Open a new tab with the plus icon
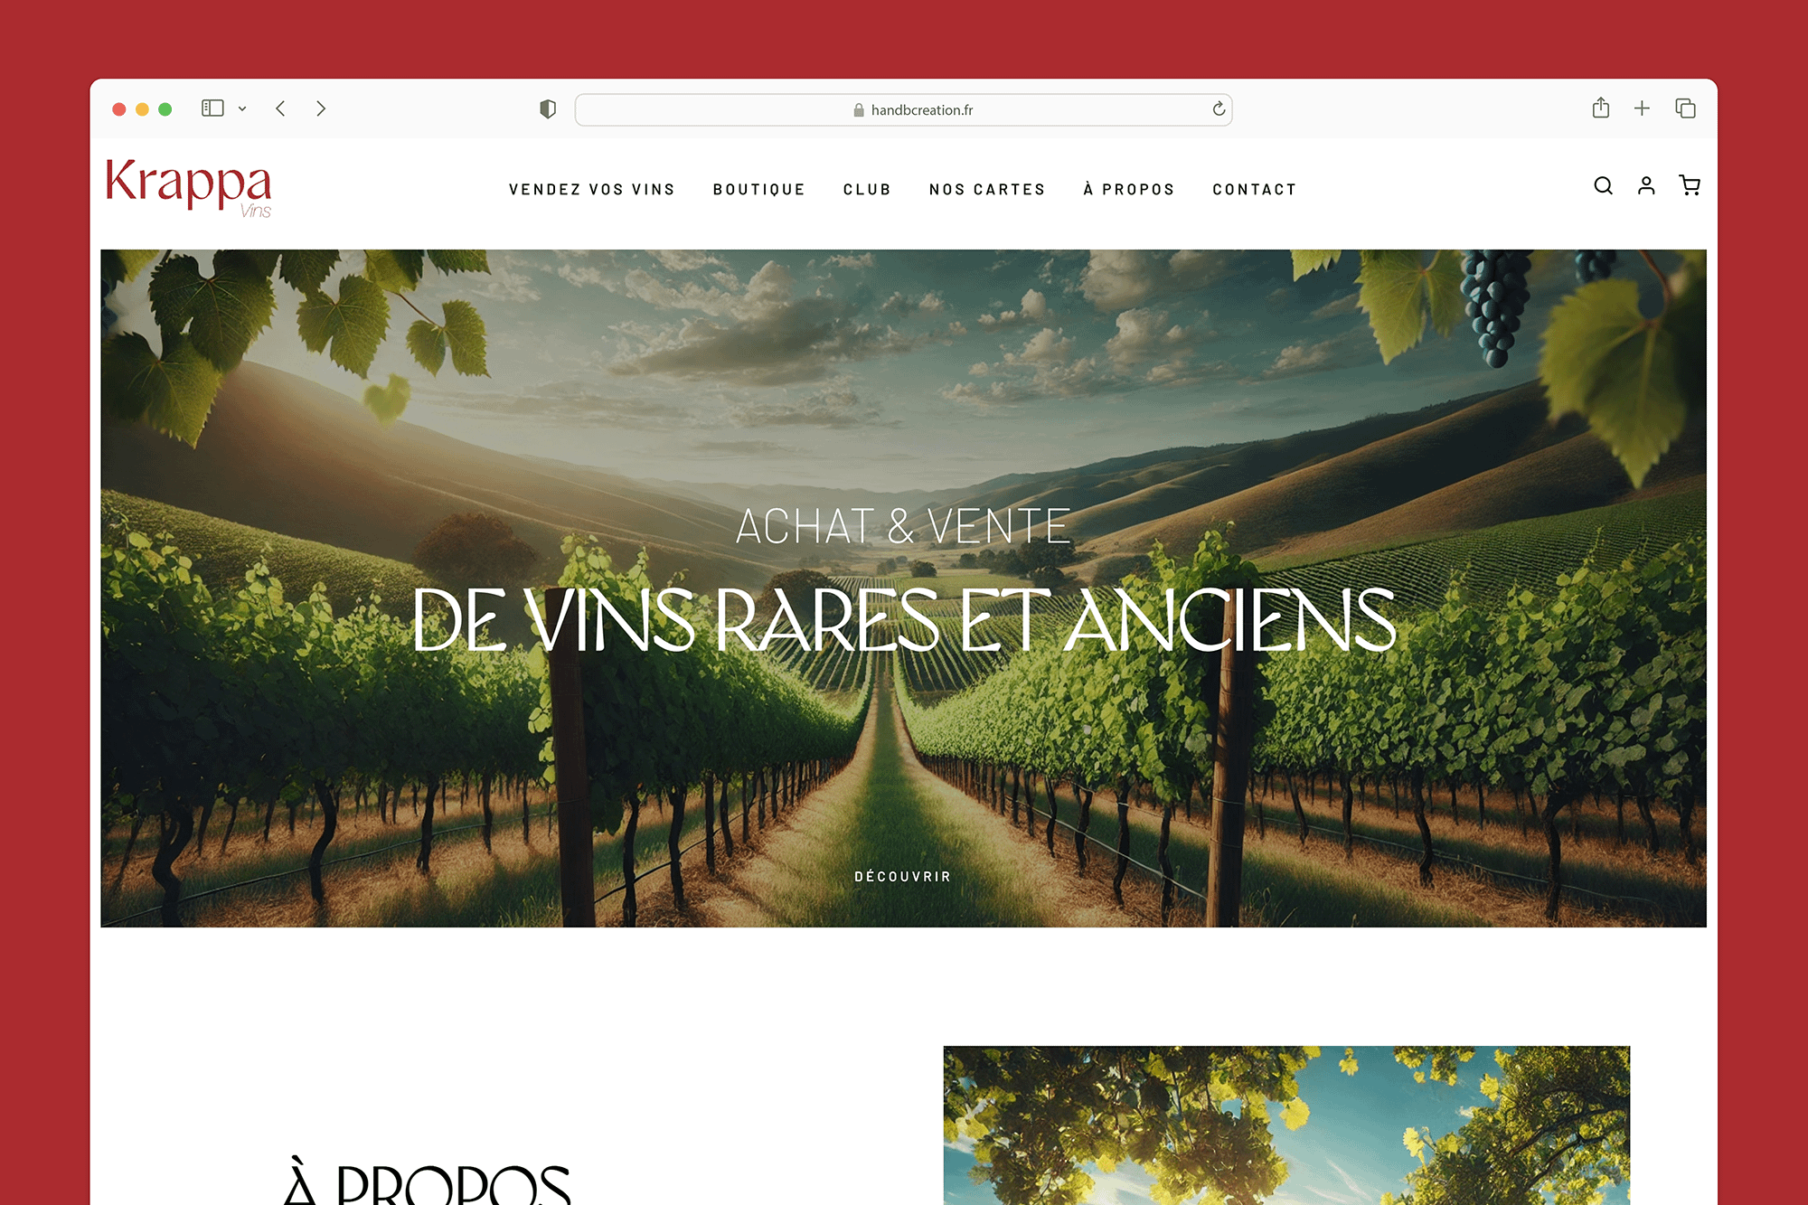Screen dimensions: 1808x1205 tap(1642, 108)
